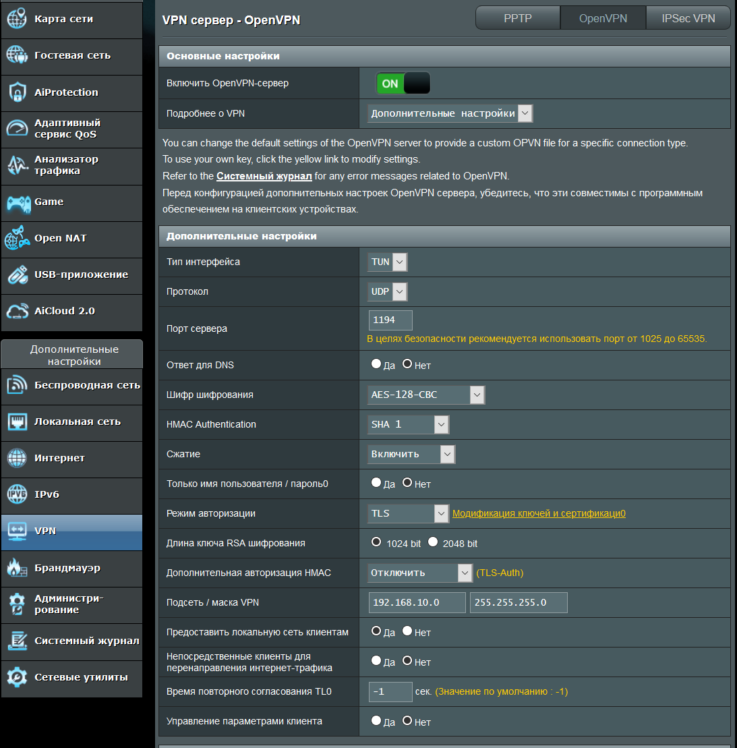Viewport: 737px width, 748px height.
Task: Toggle the OpenVPN server ON switch
Action: click(403, 84)
